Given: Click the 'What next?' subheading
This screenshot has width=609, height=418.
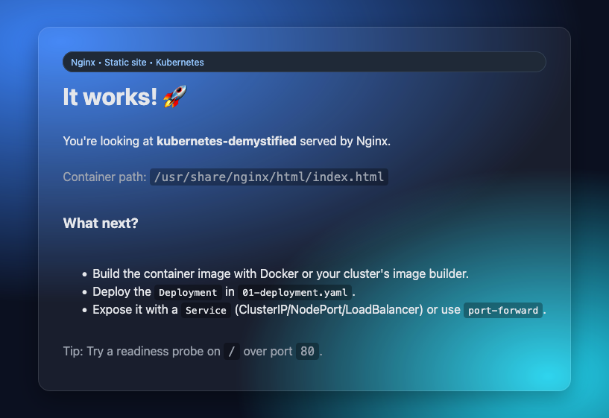Looking at the screenshot, I should coord(101,224).
